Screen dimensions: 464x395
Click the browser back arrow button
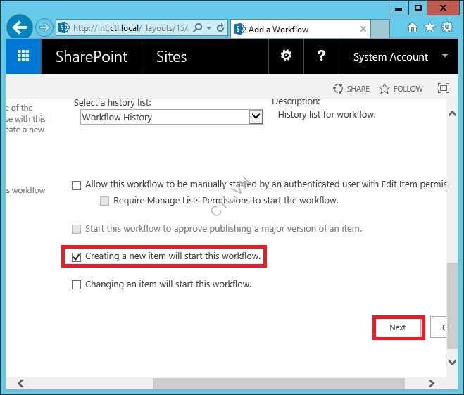click(x=19, y=28)
